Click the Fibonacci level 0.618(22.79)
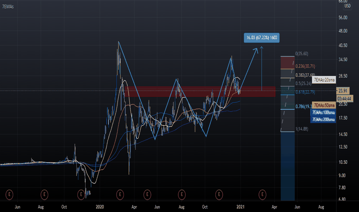This screenshot has width=359, height=212. 305,92
